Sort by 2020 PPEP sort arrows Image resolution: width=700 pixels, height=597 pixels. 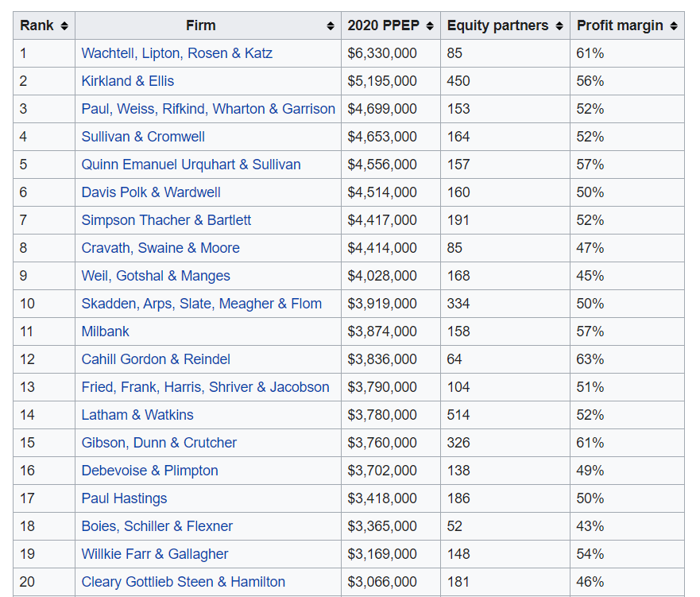coord(430,26)
